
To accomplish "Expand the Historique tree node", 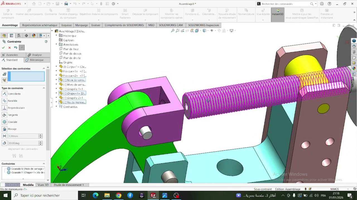I will point(56,36).
